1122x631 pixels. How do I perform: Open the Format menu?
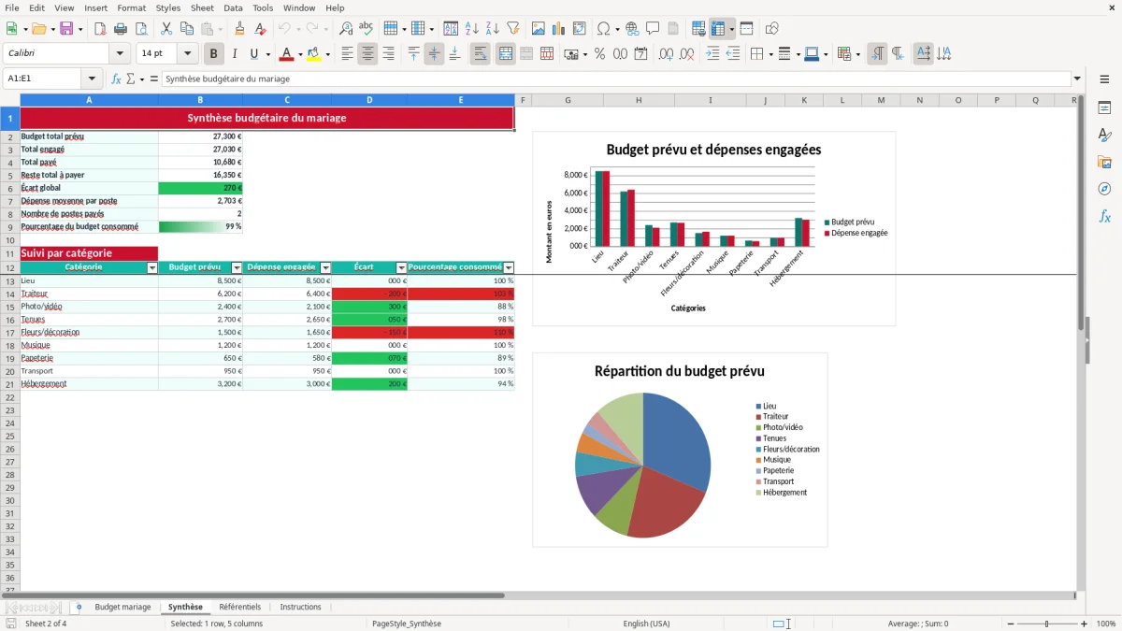click(131, 7)
